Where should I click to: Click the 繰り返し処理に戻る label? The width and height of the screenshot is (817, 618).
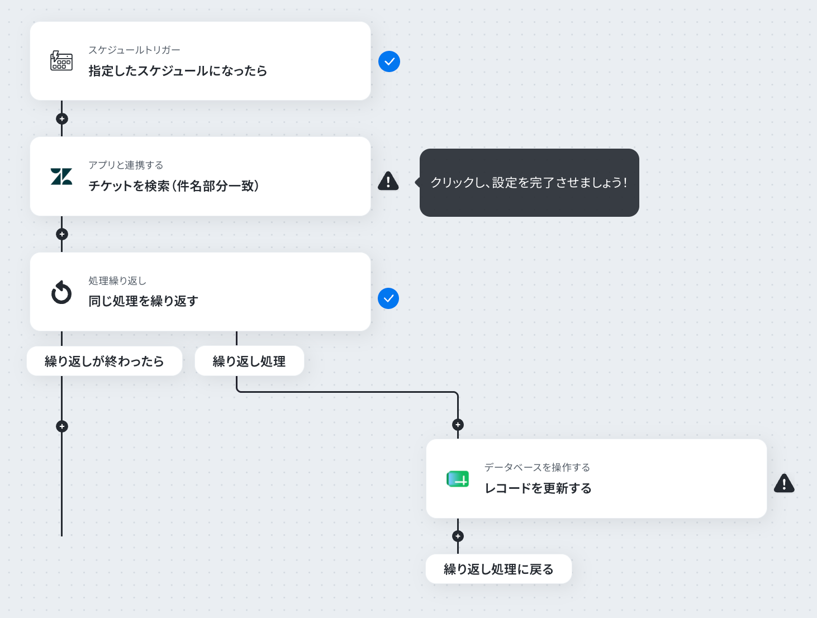pos(498,569)
